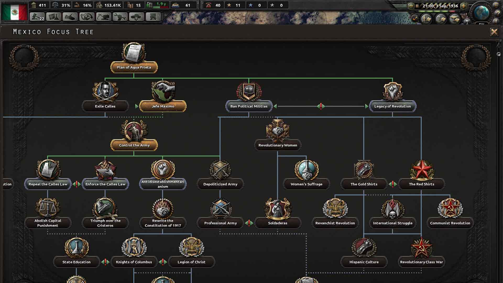Click the Soldaderas focus icon

(278, 209)
